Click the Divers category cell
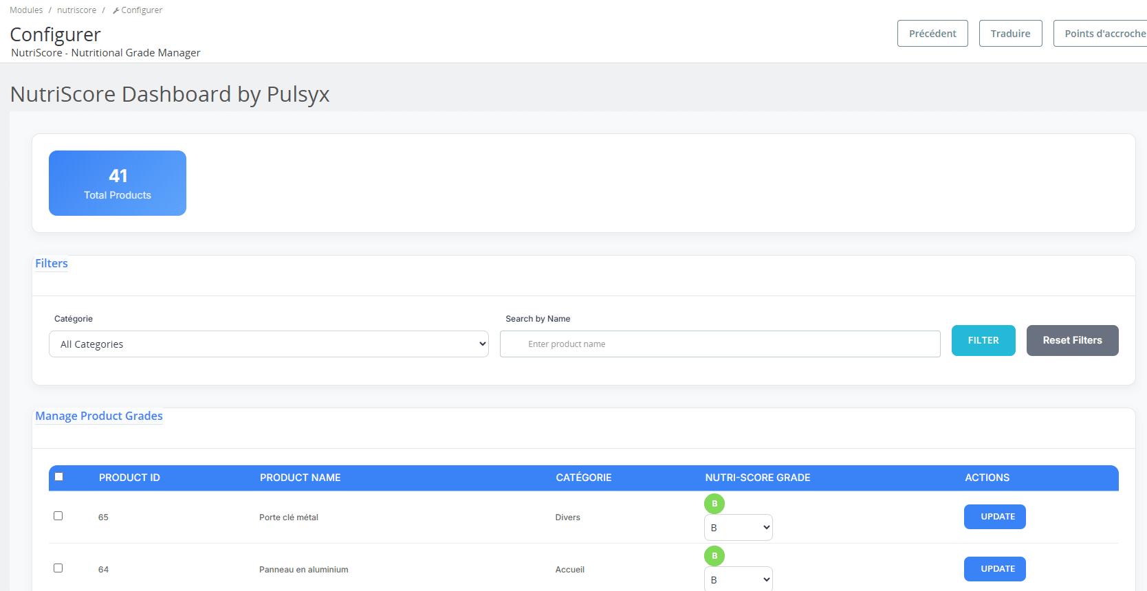The image size is (1147, 591). (x=568, y=517)
